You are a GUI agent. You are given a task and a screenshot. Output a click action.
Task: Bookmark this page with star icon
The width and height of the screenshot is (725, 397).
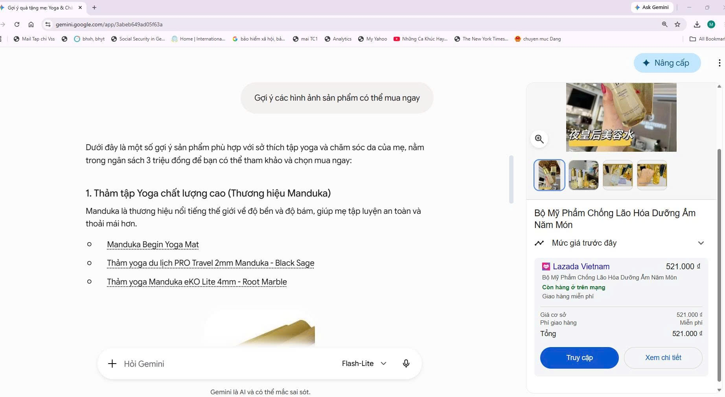pyautogui.click(x=677, y=24)
